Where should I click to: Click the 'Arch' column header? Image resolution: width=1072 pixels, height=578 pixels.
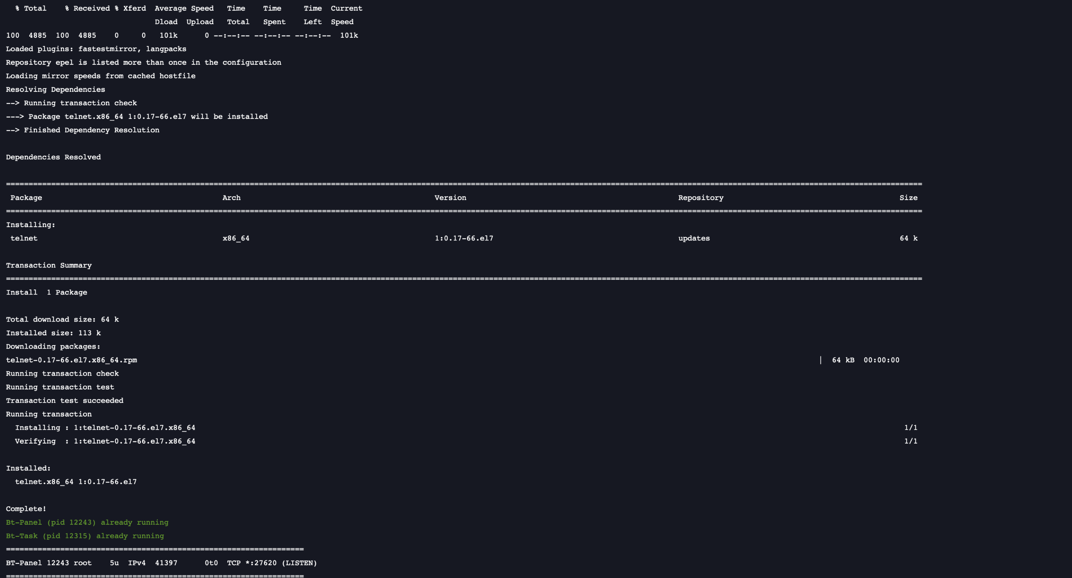(x=231, y=198)
